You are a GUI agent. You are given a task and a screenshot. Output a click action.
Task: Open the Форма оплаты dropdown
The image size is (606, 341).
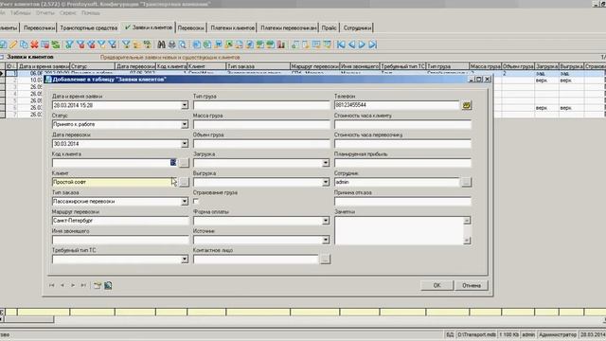[326, 221]
